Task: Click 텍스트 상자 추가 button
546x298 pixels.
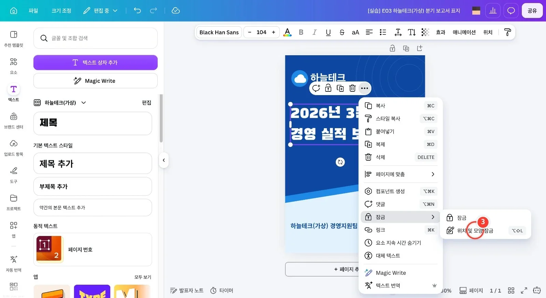Action: tap(96, 62)
